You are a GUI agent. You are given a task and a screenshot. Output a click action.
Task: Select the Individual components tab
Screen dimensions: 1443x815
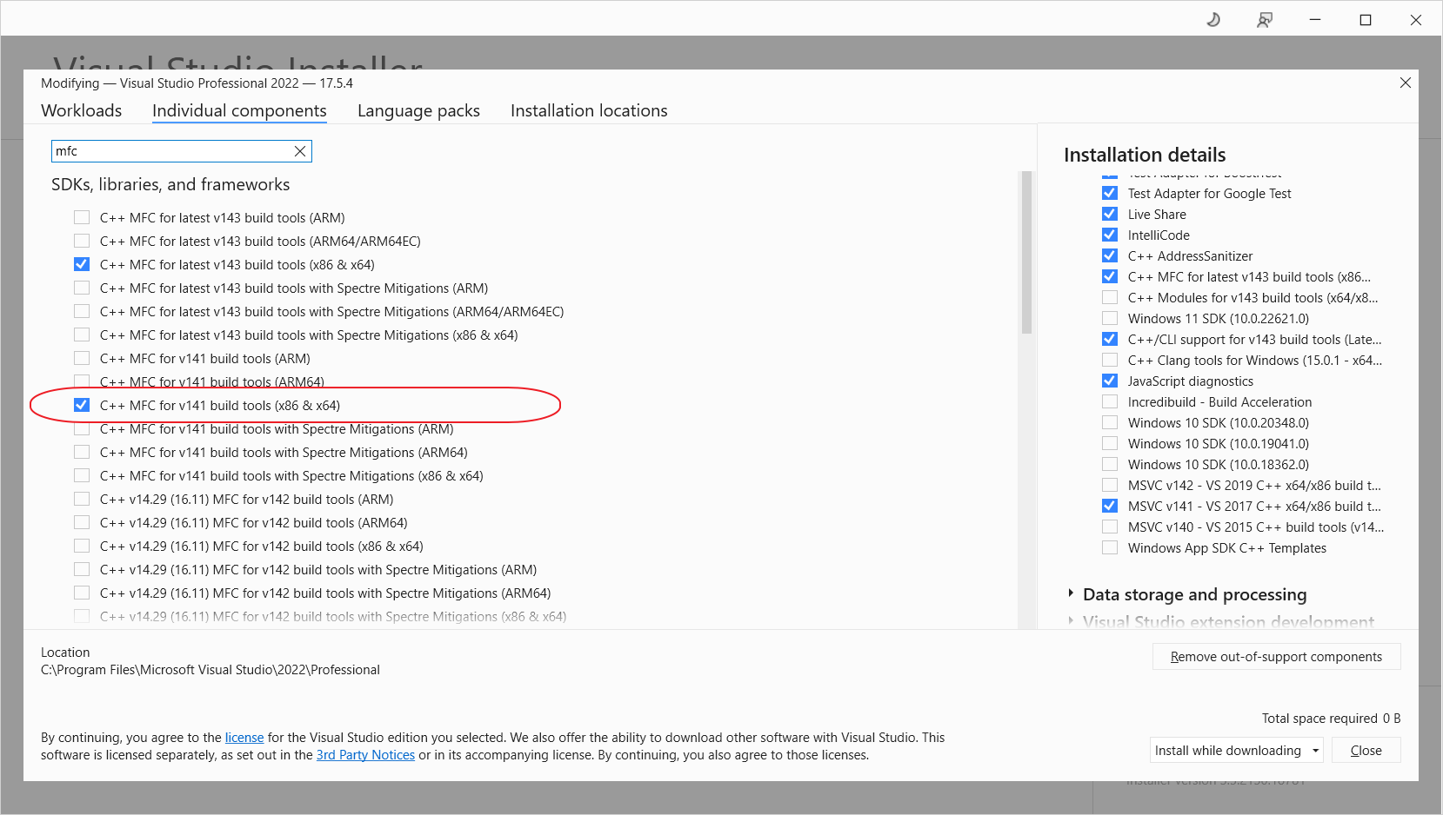coord(239,110)
